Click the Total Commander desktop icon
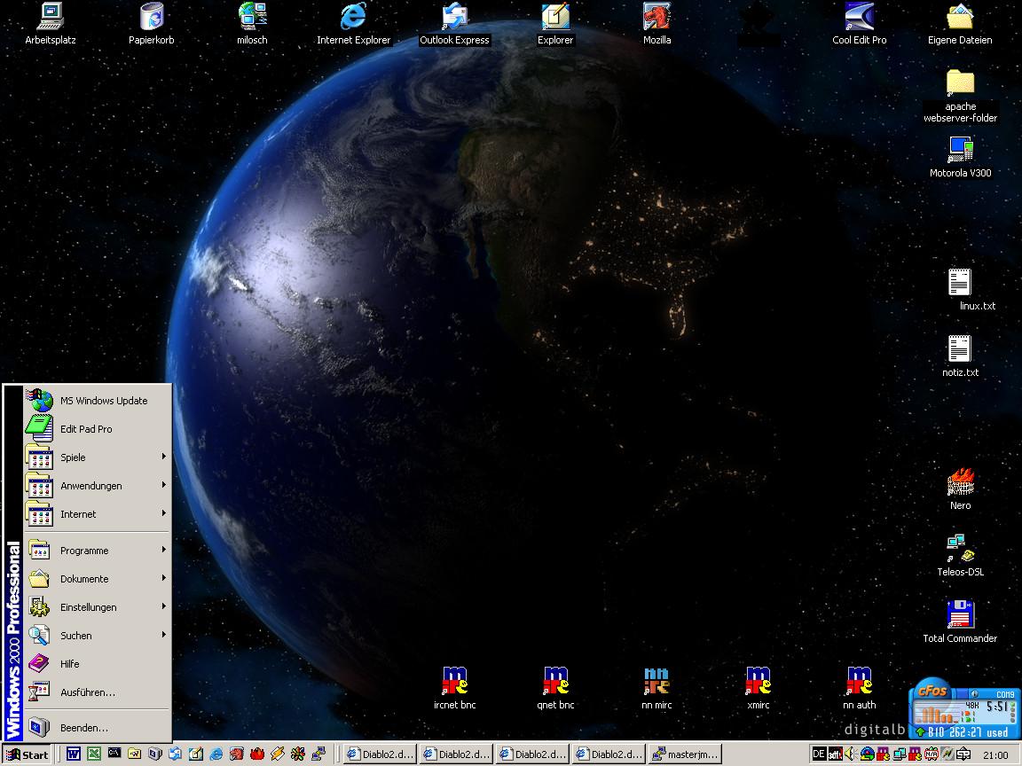This screenshot has height=766, width=1022. click(x=960, y=622)
